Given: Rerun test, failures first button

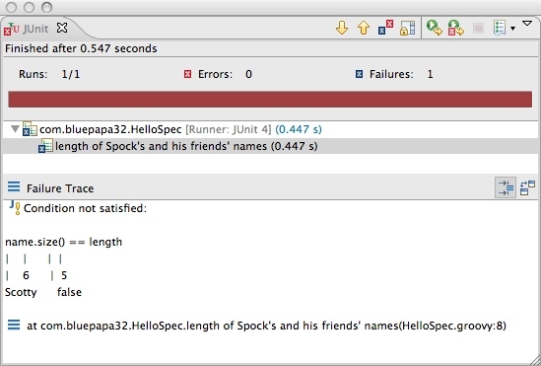Looking at the screenshot, I should pos(456,28).
